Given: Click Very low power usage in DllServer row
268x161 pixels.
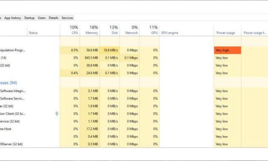Looking at the screenshot, I should pos(222,144).
